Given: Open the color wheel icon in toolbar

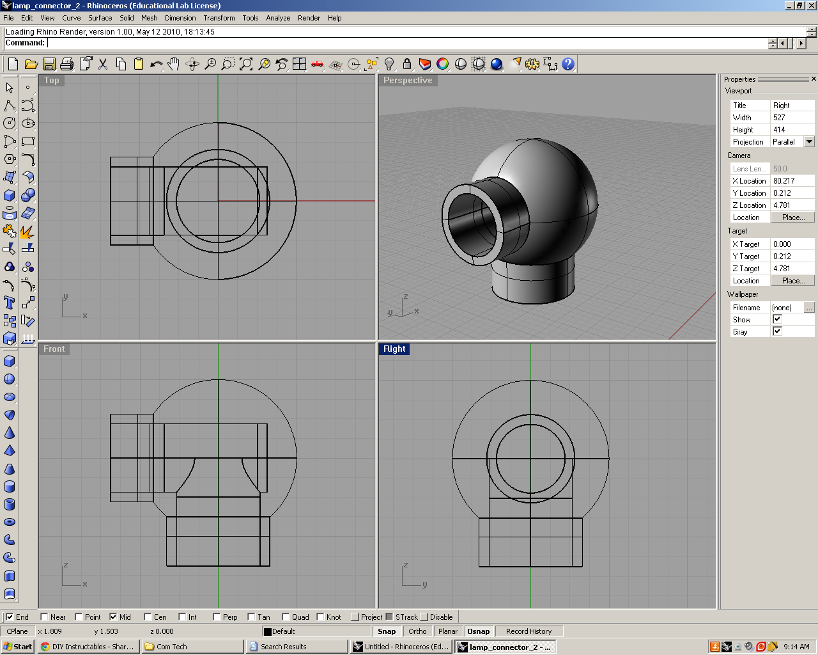Looking at the screenshot, I should pyautogui.click(x=442, y=64).
